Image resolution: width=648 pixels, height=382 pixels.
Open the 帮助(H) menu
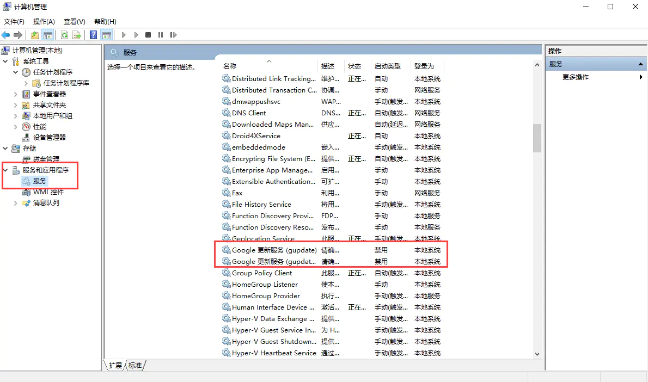pyautogui.click(x=106, y=21)
